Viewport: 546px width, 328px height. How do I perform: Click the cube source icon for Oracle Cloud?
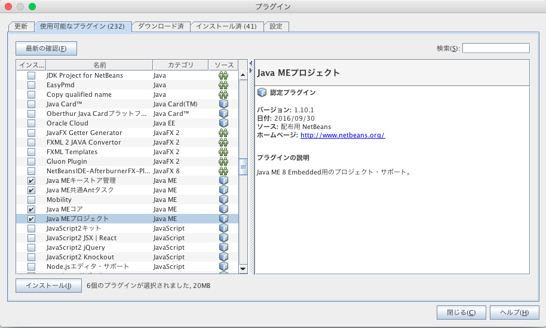click(223, 123)
